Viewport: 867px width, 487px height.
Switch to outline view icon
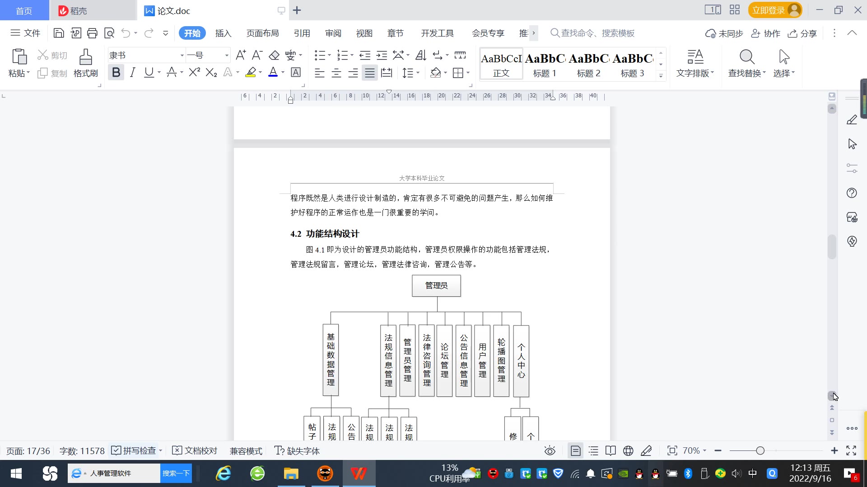593,450
